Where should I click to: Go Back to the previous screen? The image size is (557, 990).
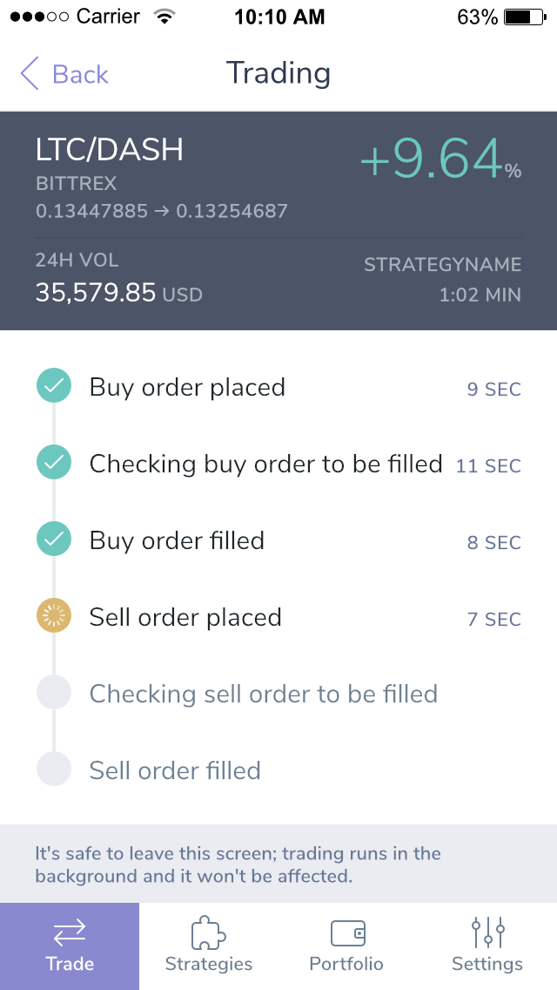(x=79, y=74)
